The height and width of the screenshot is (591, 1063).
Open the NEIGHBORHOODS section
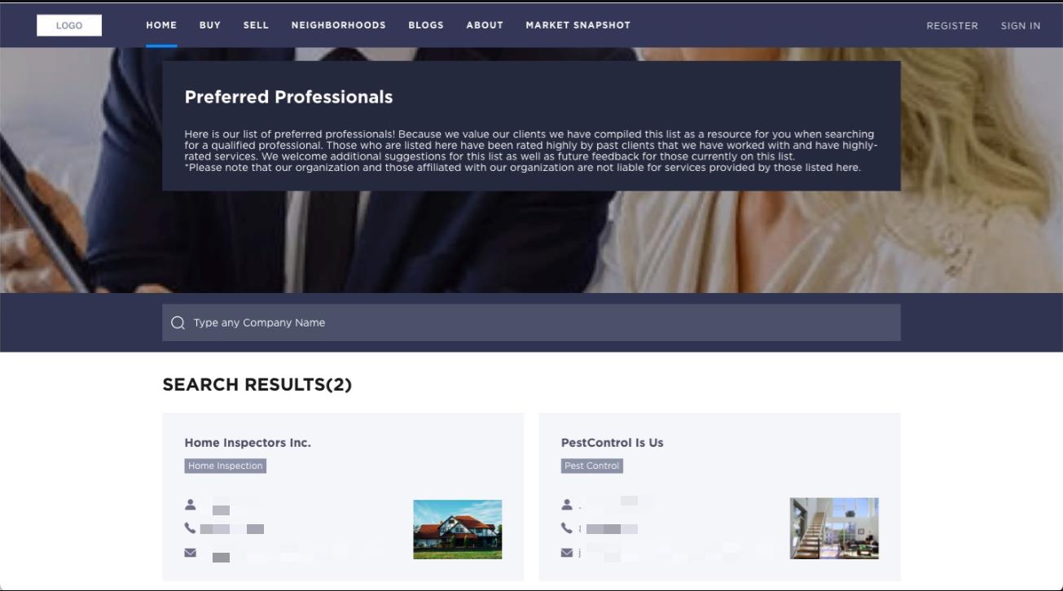[338, 25]
